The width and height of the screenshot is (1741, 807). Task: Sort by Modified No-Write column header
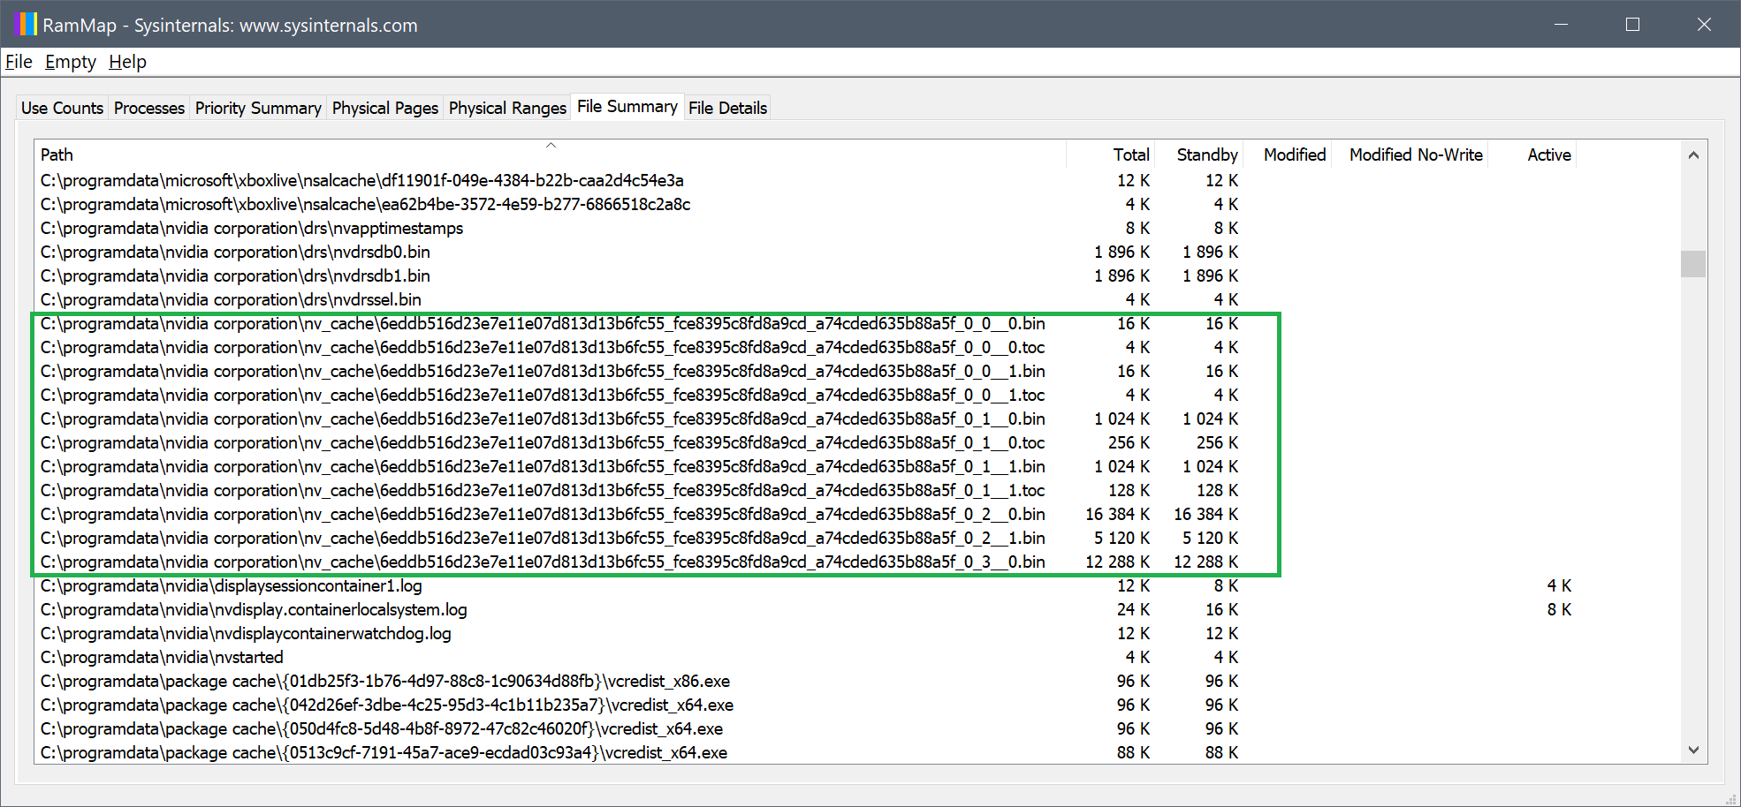[1410, 155]
